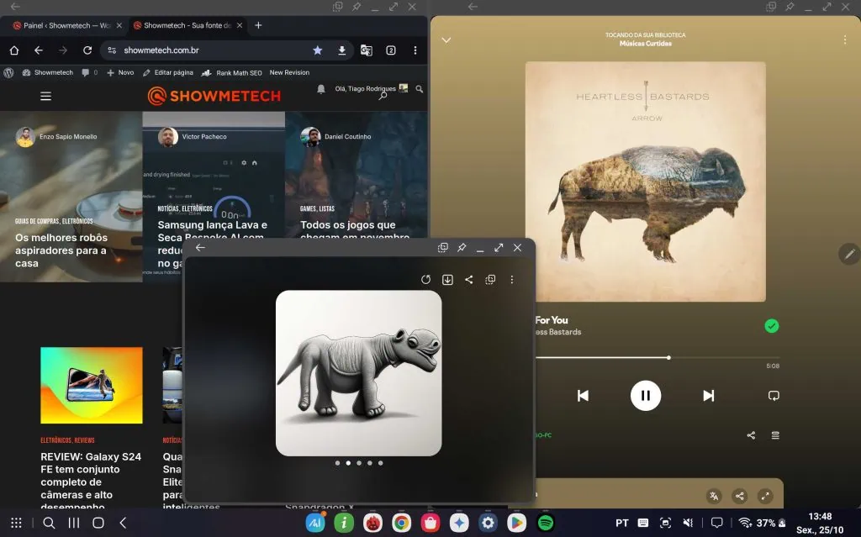Image resolution: width=861 pixels, height=537 pixels.
Task: Switch to the Painel Showmetech tab
Action: pyautogui.click(x=62, y=25)
